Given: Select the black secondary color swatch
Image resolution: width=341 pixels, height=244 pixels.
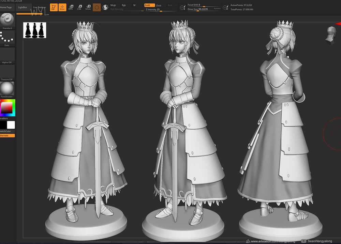Looking at the screenshot, I should tap(3, 125).
